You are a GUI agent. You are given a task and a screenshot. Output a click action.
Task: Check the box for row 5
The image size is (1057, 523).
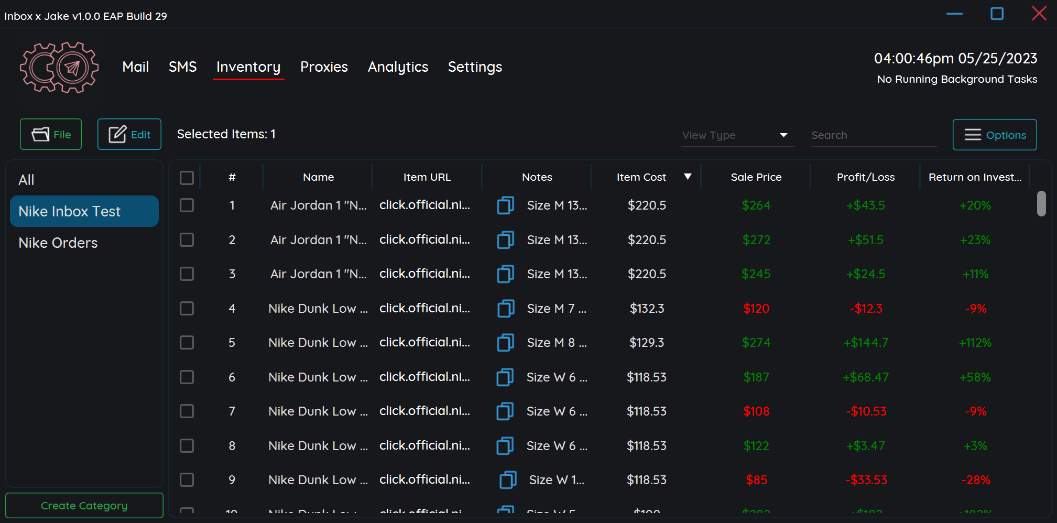187,342
